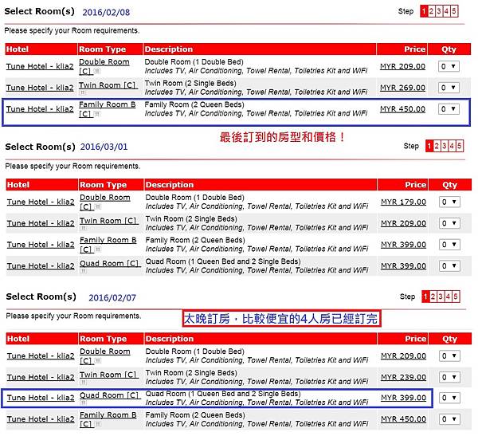The image size is (478, 436).
Task: Open Quad Room [C] link in 2016/03/01 table
Action: click(x=110, y=263)
